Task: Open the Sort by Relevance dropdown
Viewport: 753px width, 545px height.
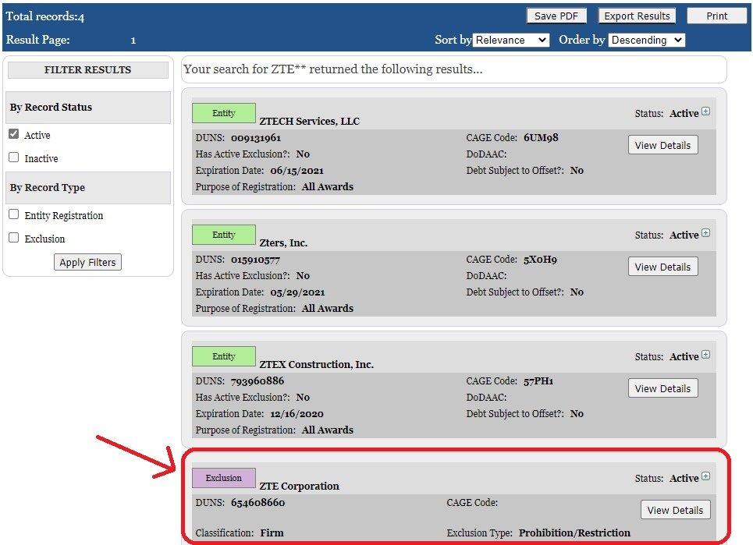Action: (x=511, y=40)
